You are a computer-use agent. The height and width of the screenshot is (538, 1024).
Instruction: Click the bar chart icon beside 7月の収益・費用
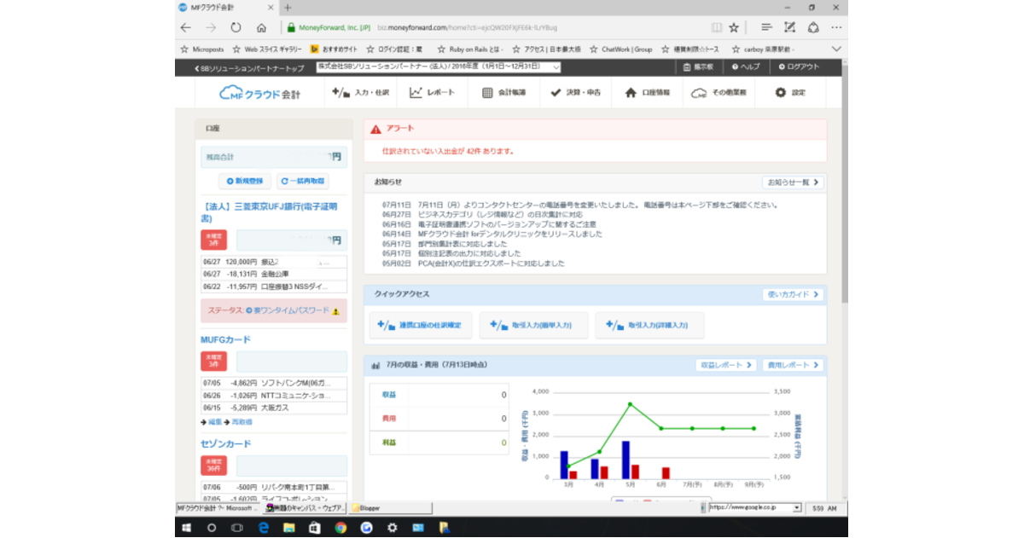click(x=375, y=365)
